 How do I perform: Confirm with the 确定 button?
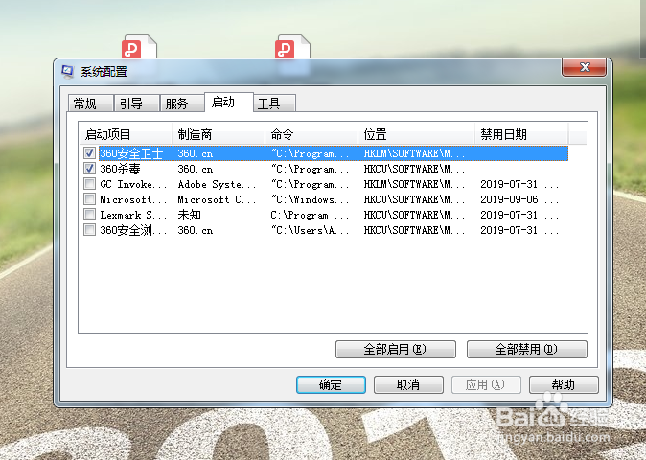coord(331,384)
